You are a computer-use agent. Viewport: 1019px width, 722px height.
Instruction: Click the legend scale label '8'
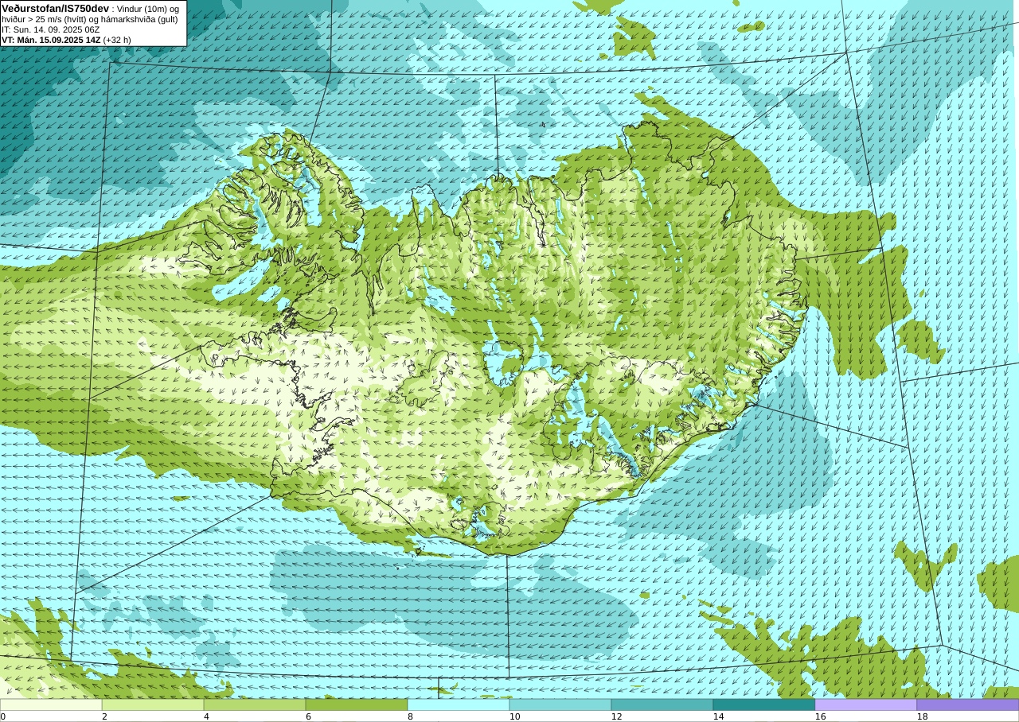(410, 716)
